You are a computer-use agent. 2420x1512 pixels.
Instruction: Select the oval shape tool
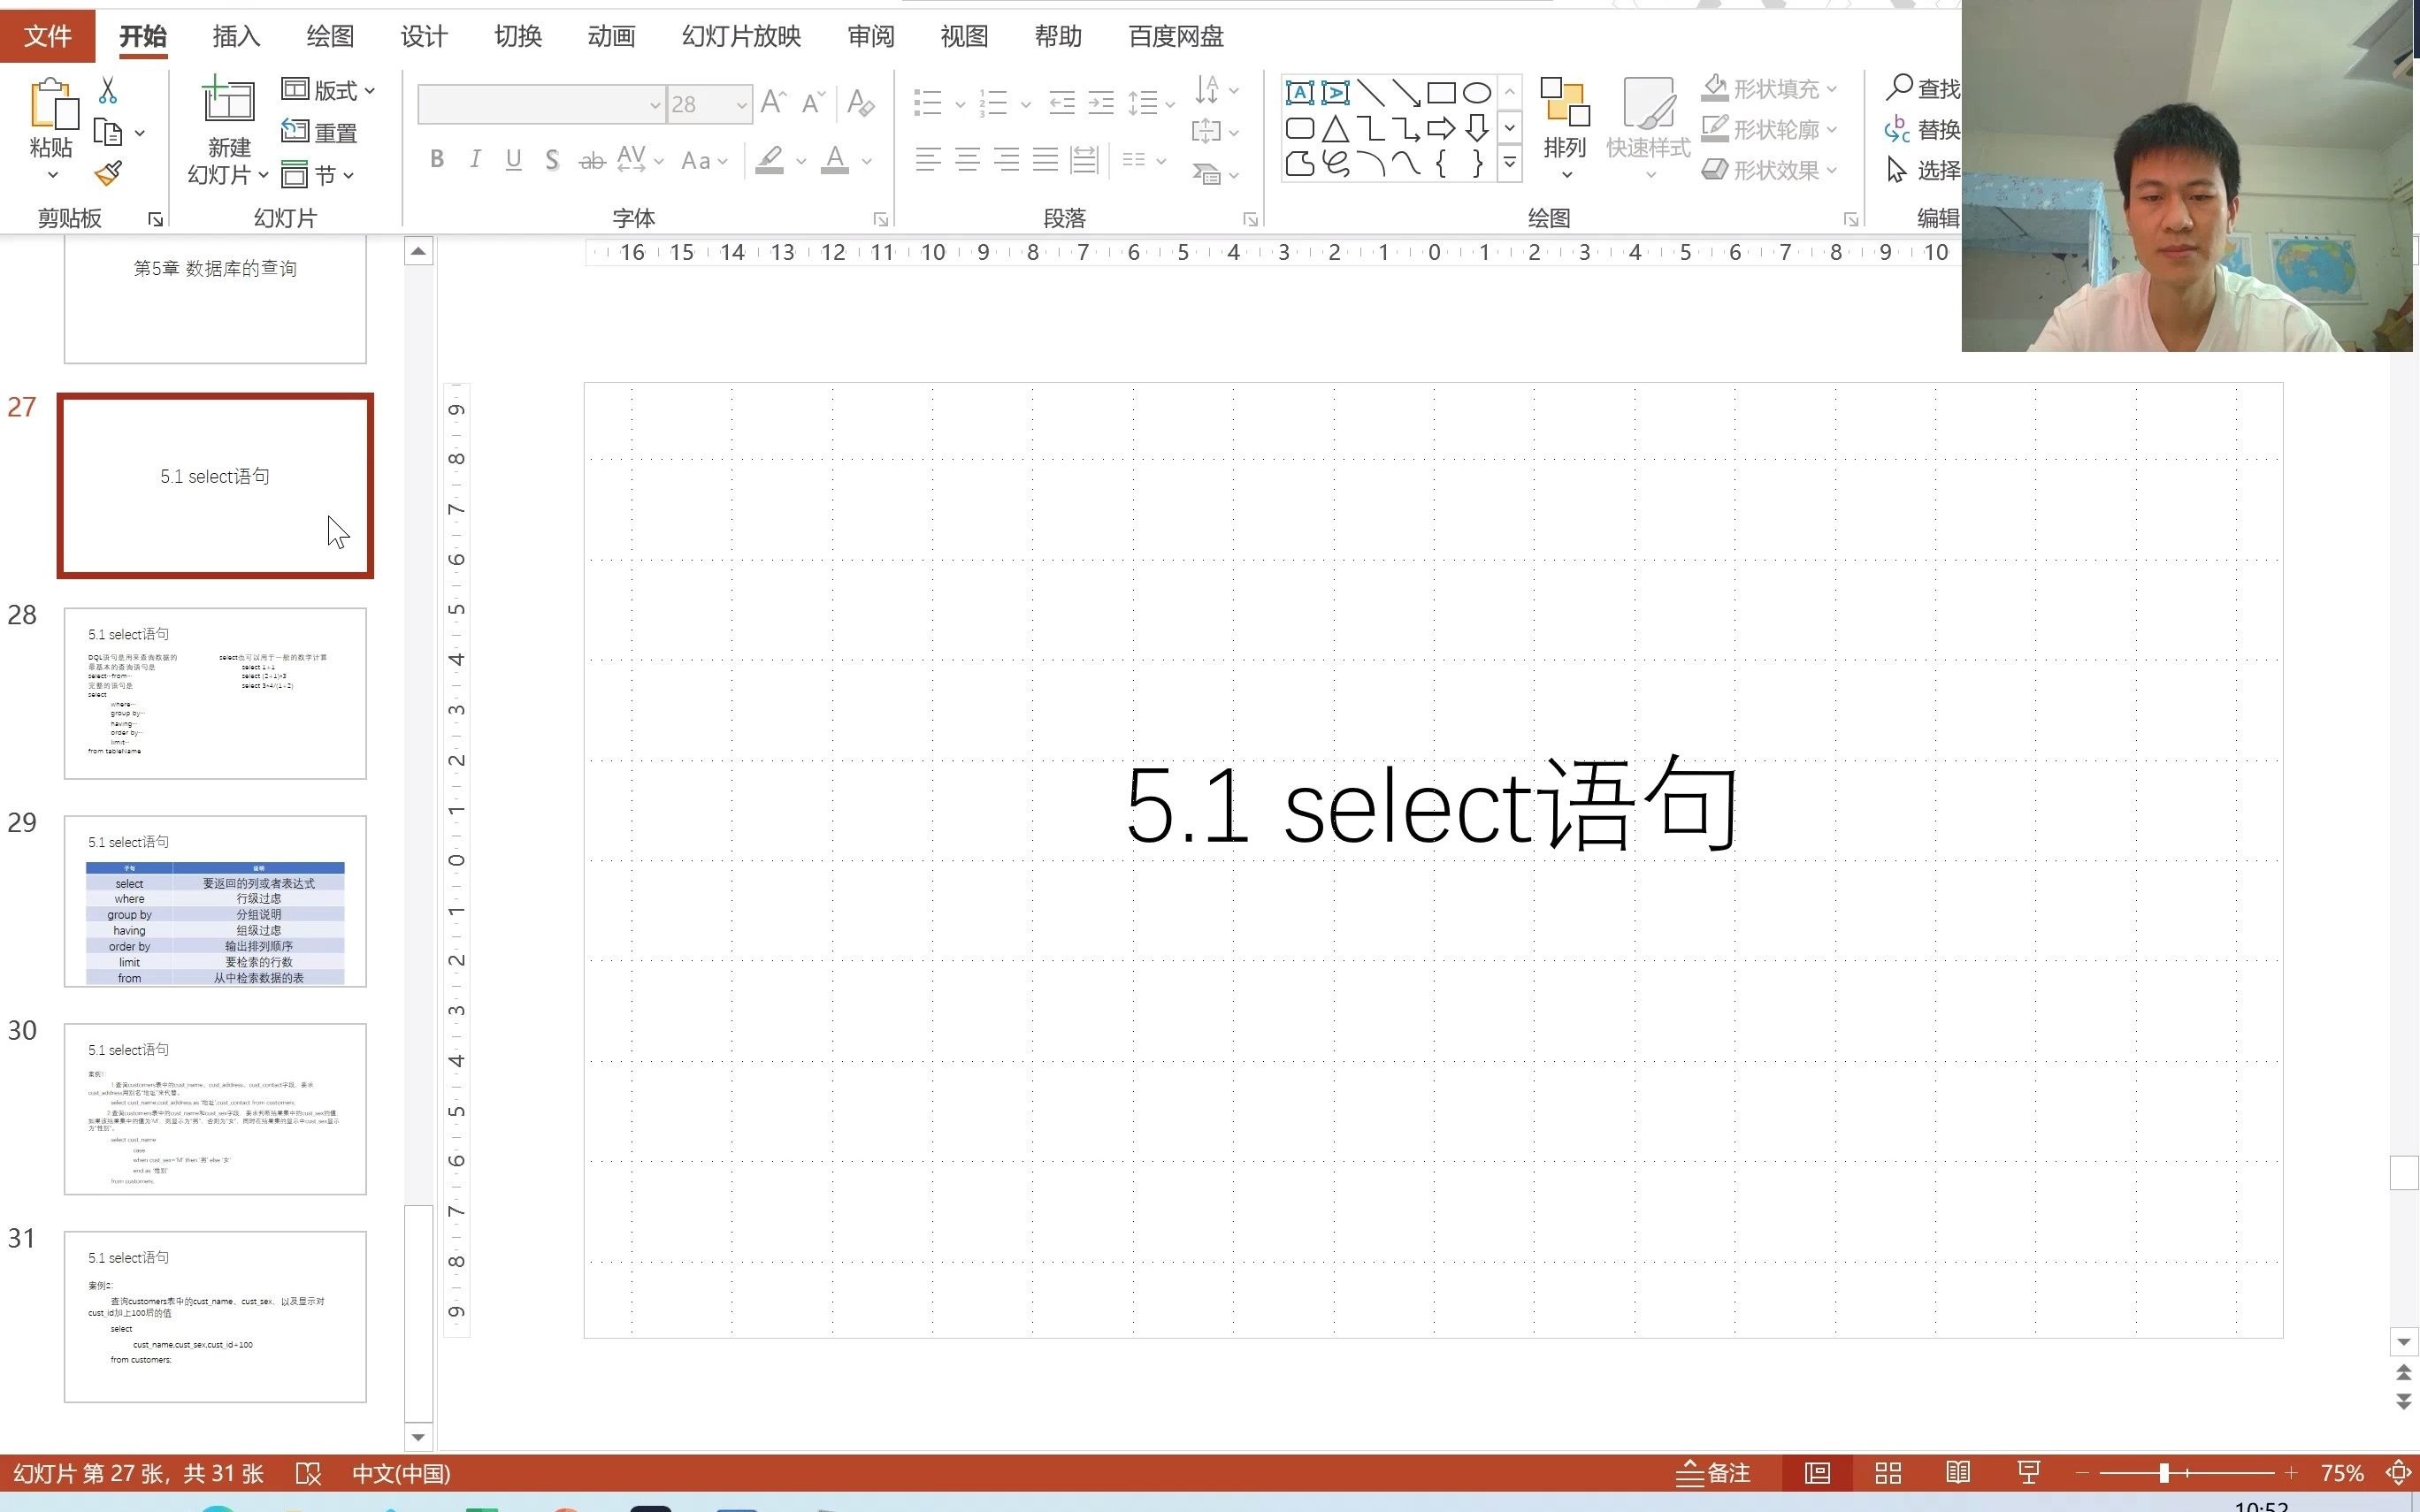click(x=1476, y=93)
